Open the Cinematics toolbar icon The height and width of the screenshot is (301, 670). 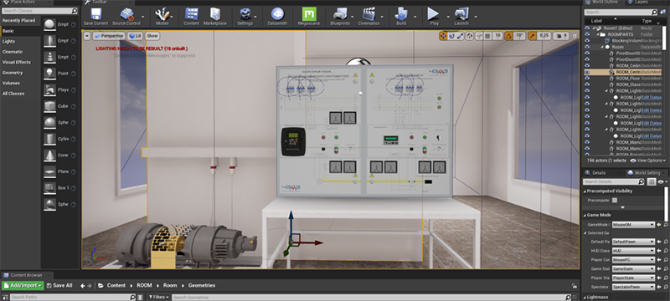coord(368,14)
